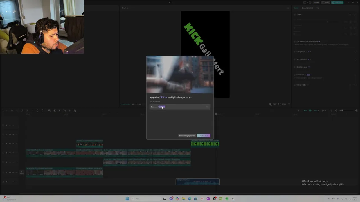The width and height of the screenshot is (360, 202).
Task: Click reset icon in the Temel section header
Action: [350, 15]
